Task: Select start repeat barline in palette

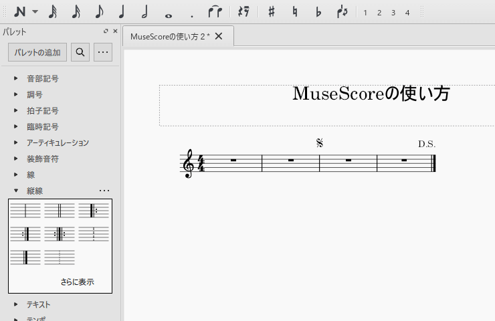Action: pyautogui.click(x=94, y=211)
